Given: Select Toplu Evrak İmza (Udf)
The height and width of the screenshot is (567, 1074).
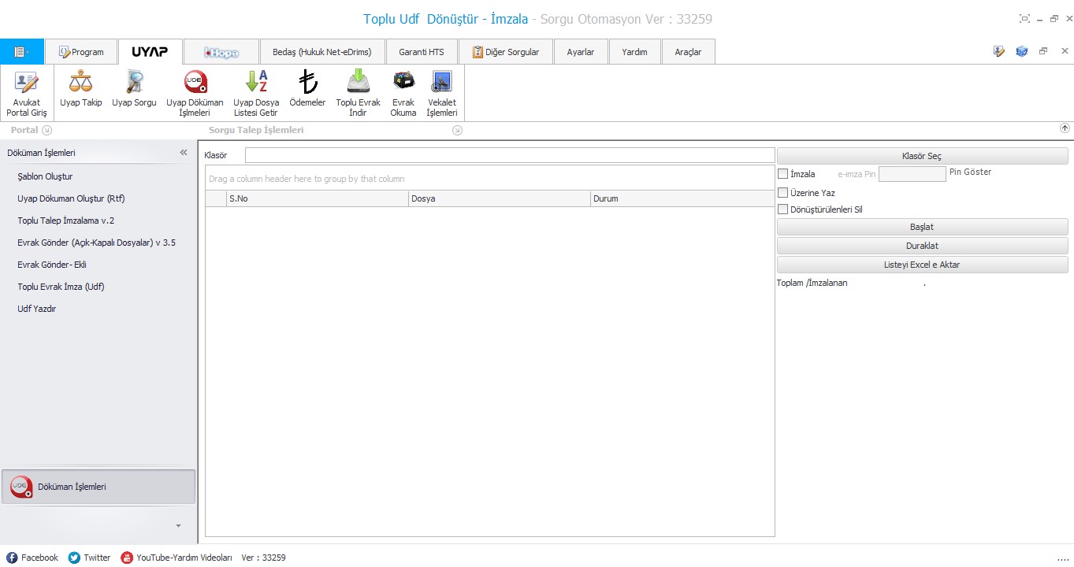Looking at the screenshot, I should click(61, 287).
